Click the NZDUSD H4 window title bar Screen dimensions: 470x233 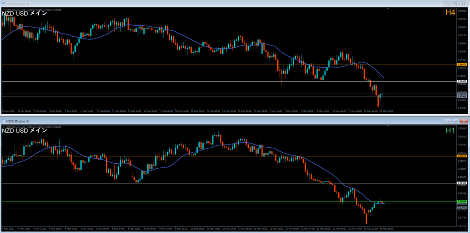[184, 4]
